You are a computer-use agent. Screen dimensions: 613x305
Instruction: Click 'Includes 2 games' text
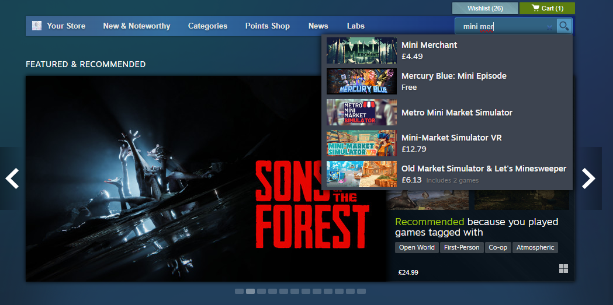coord(452,180)
